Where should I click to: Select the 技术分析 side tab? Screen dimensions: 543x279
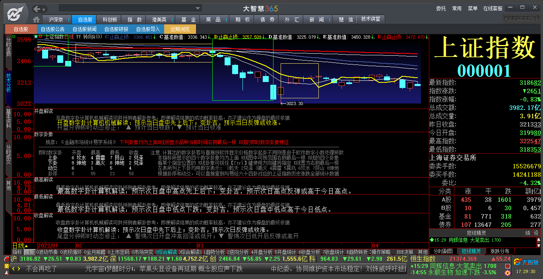coord(8,88)
